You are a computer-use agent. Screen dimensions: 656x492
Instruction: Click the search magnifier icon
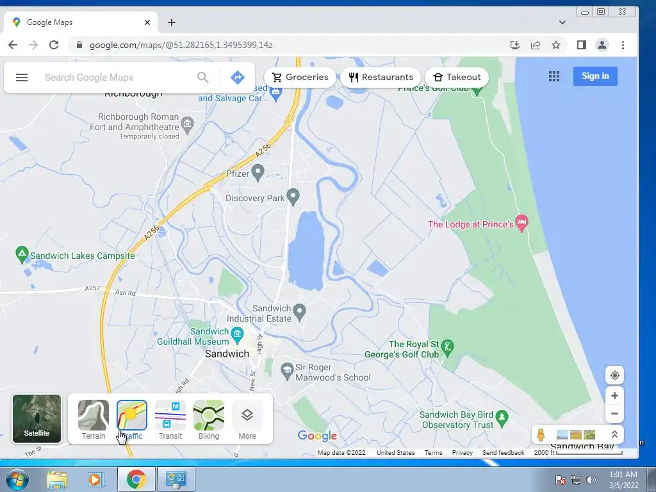coord(203,78)
